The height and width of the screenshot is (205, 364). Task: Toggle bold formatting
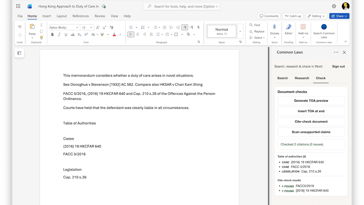pyautogui.click(x=52, y=34)
